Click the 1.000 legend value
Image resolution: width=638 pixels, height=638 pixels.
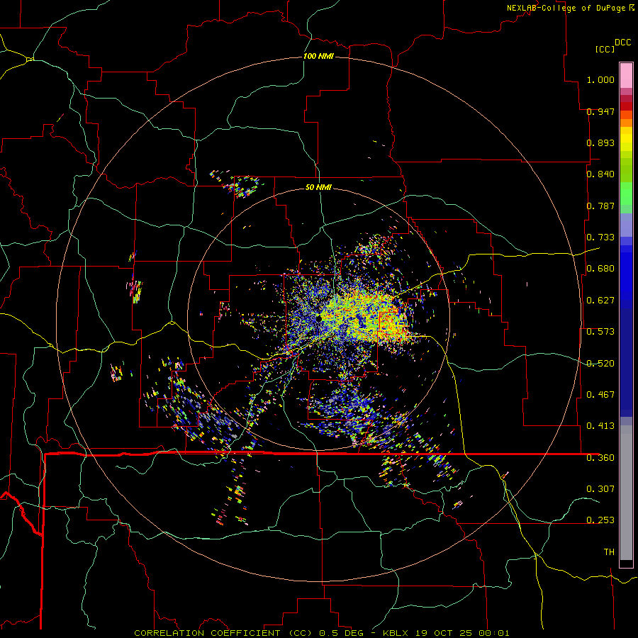(x=600, y=79)
